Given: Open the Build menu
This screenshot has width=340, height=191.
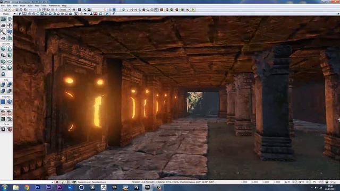Looking at the screenshot, I should 30,6.
